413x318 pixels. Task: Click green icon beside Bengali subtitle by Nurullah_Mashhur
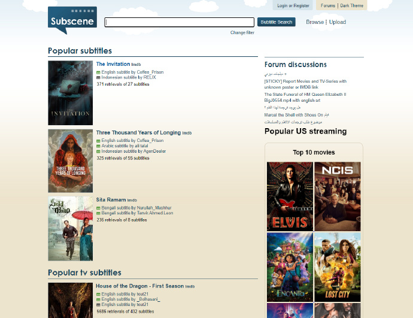tap(98, 208)
